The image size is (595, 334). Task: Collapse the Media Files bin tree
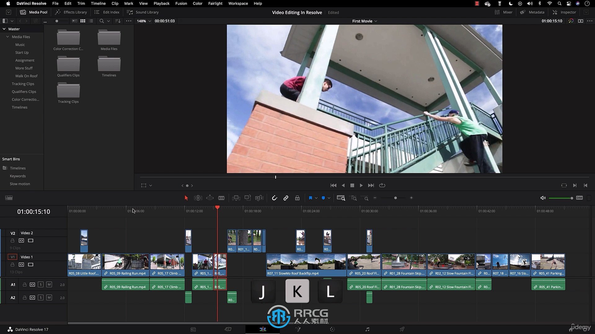point(7,37)
